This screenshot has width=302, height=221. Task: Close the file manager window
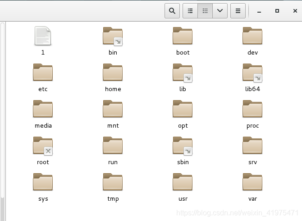pos(295,11)
